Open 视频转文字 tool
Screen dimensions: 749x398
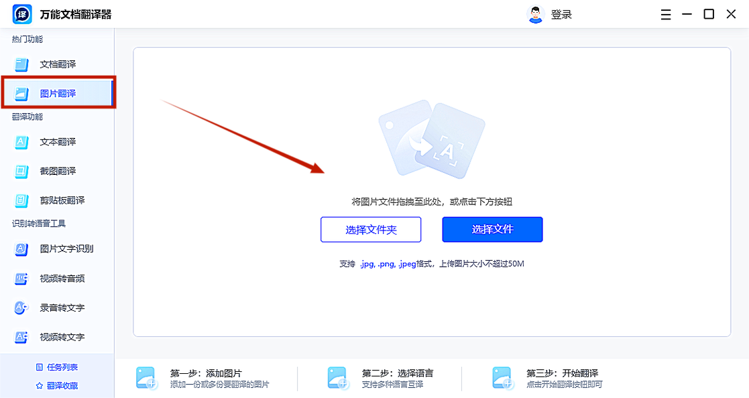pos(57,337)
